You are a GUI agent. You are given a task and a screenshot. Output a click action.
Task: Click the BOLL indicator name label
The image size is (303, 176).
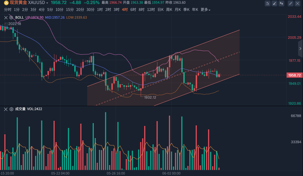20,18
